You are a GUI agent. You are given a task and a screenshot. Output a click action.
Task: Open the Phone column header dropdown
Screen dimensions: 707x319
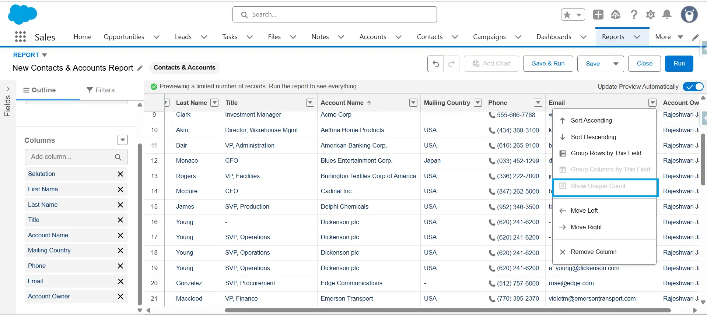click(x=538, y=103)
